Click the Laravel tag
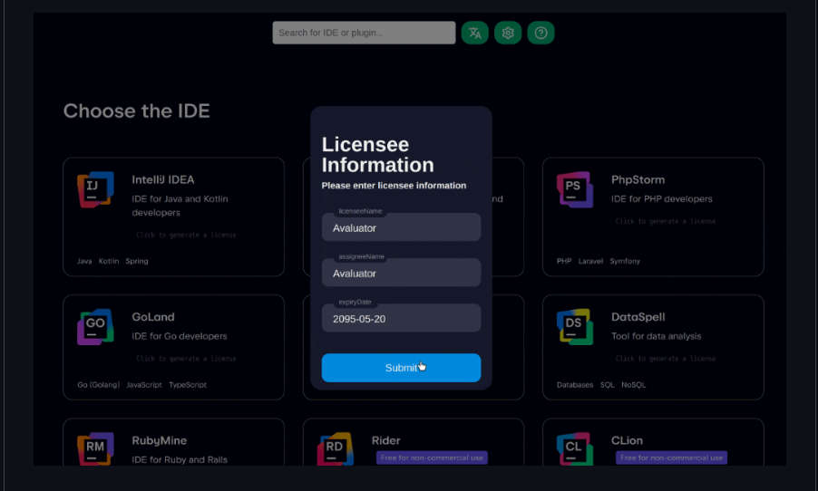 [590, 261]
